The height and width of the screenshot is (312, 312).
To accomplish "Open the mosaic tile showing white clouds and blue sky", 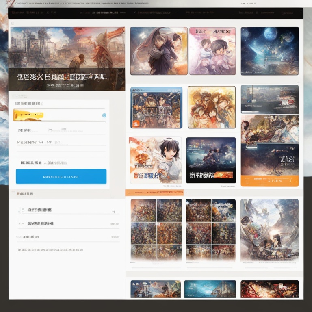I will 224,210.
